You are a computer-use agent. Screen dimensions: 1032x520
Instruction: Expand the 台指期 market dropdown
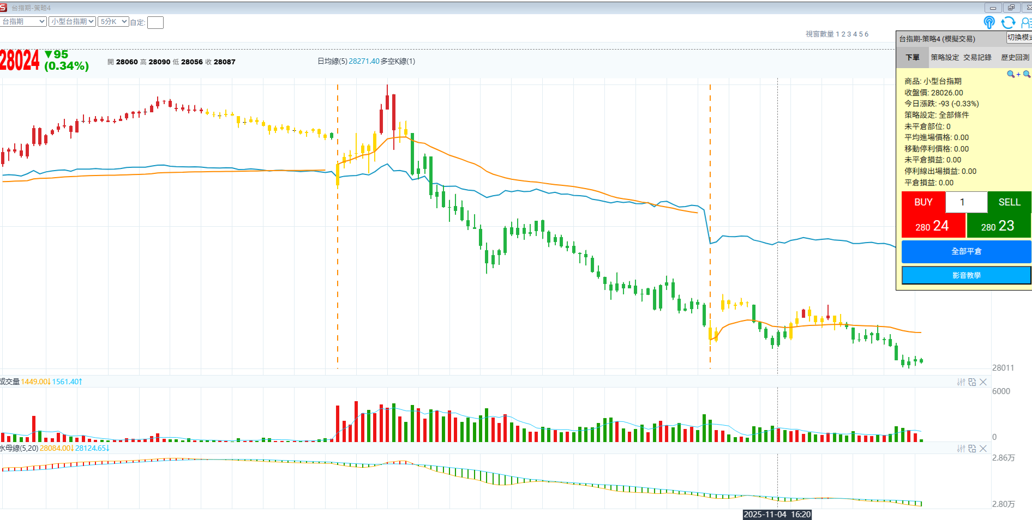(23, 22)
